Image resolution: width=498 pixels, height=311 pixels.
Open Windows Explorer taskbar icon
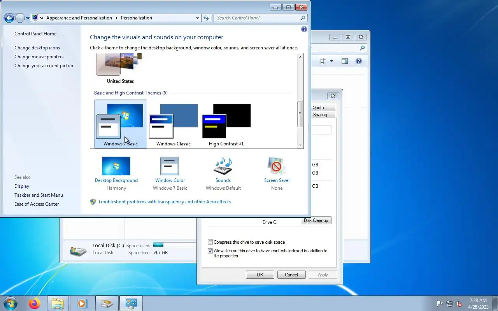pos(58,303)
